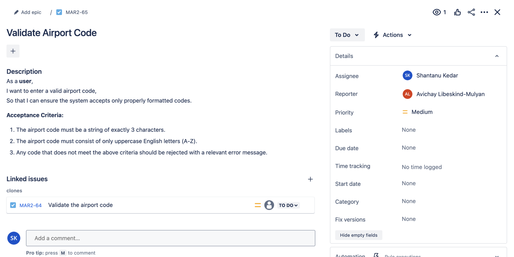Image resolution: width=514 pixels, height=257 pixels.
Task: Collapse the Automation section
Action: [497, 255]
